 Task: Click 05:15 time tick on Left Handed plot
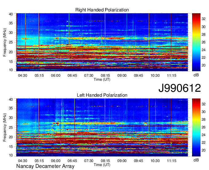(x=39, y=161)
